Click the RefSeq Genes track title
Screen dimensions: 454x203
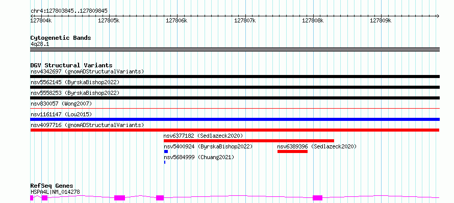tap(52, 186)
